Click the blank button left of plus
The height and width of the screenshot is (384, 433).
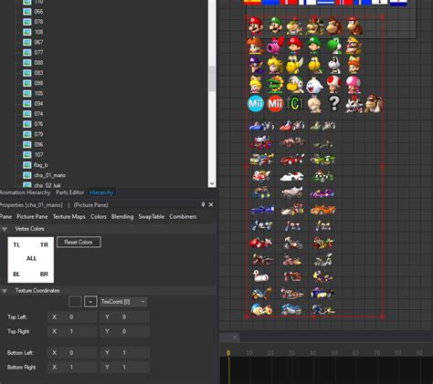pyautogui.click(x=75, y=302)
